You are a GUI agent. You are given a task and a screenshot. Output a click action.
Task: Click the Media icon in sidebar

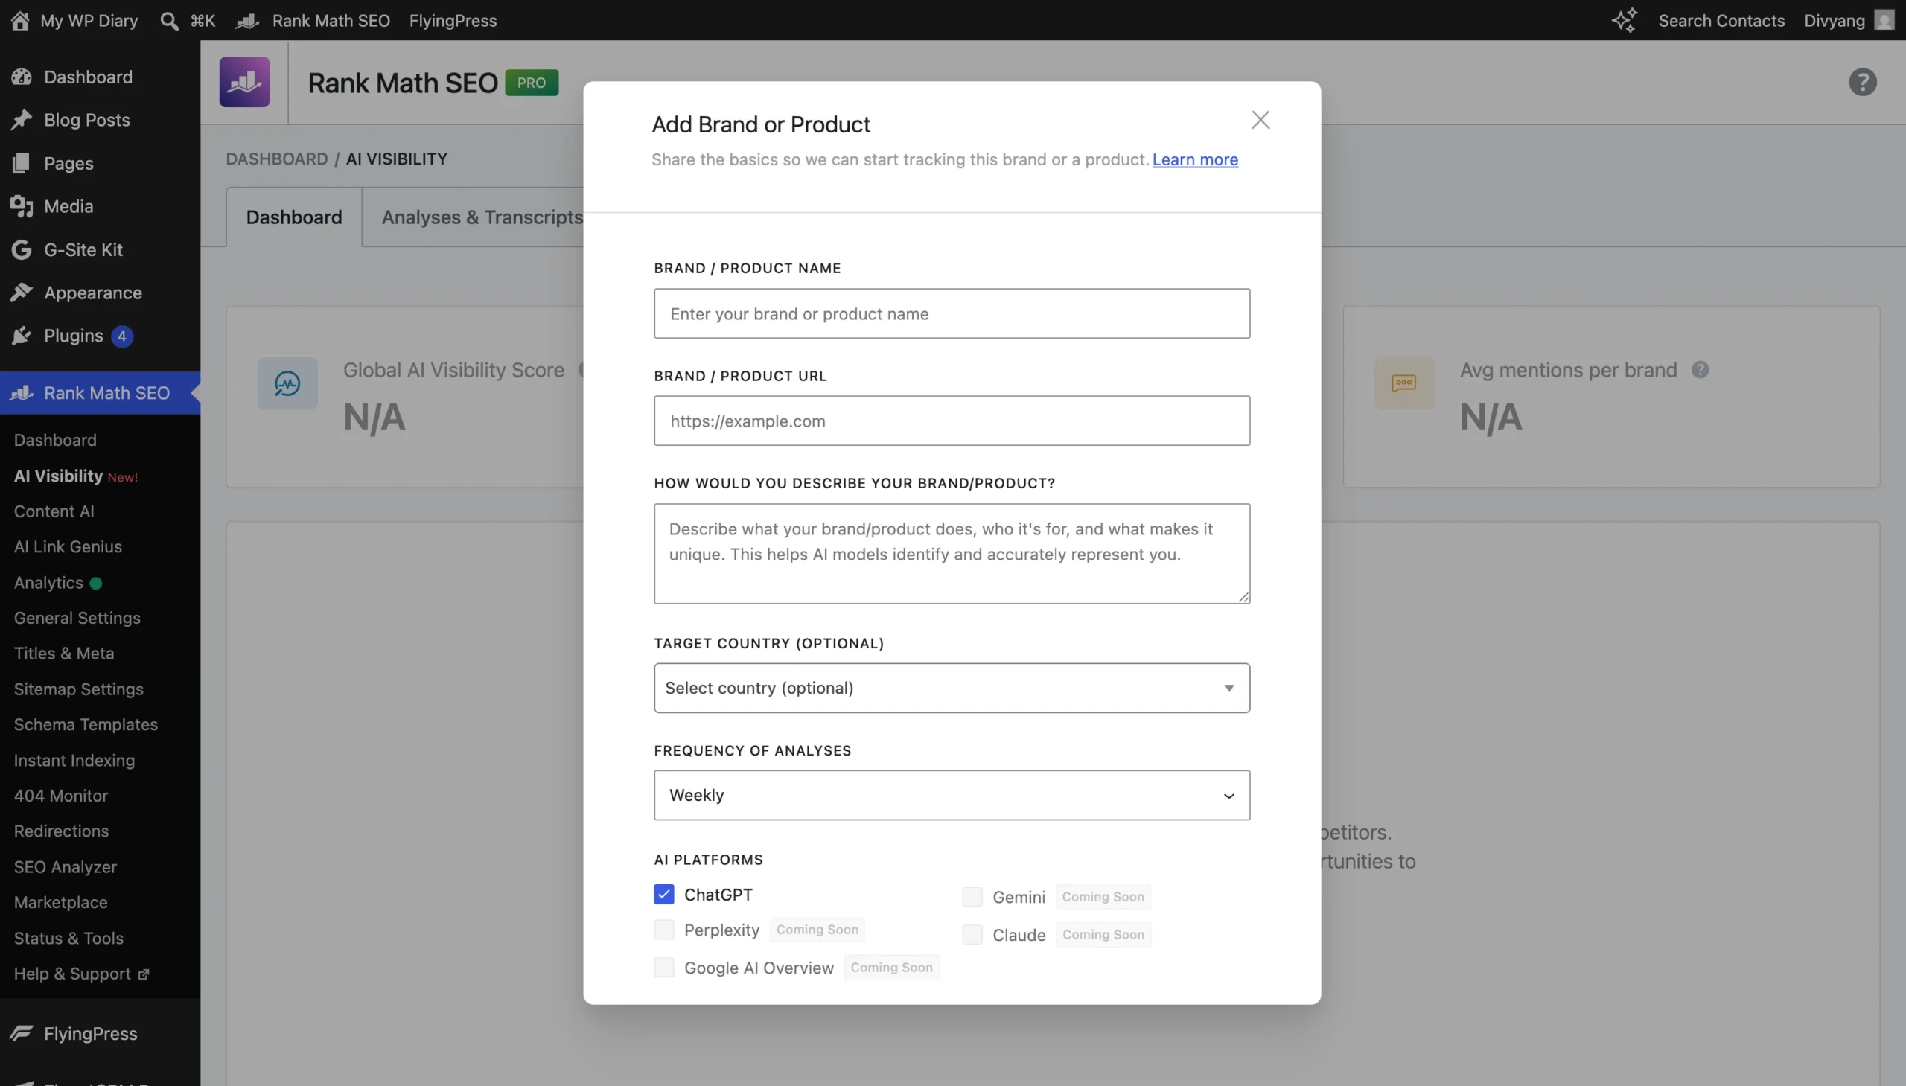[22, 207]
